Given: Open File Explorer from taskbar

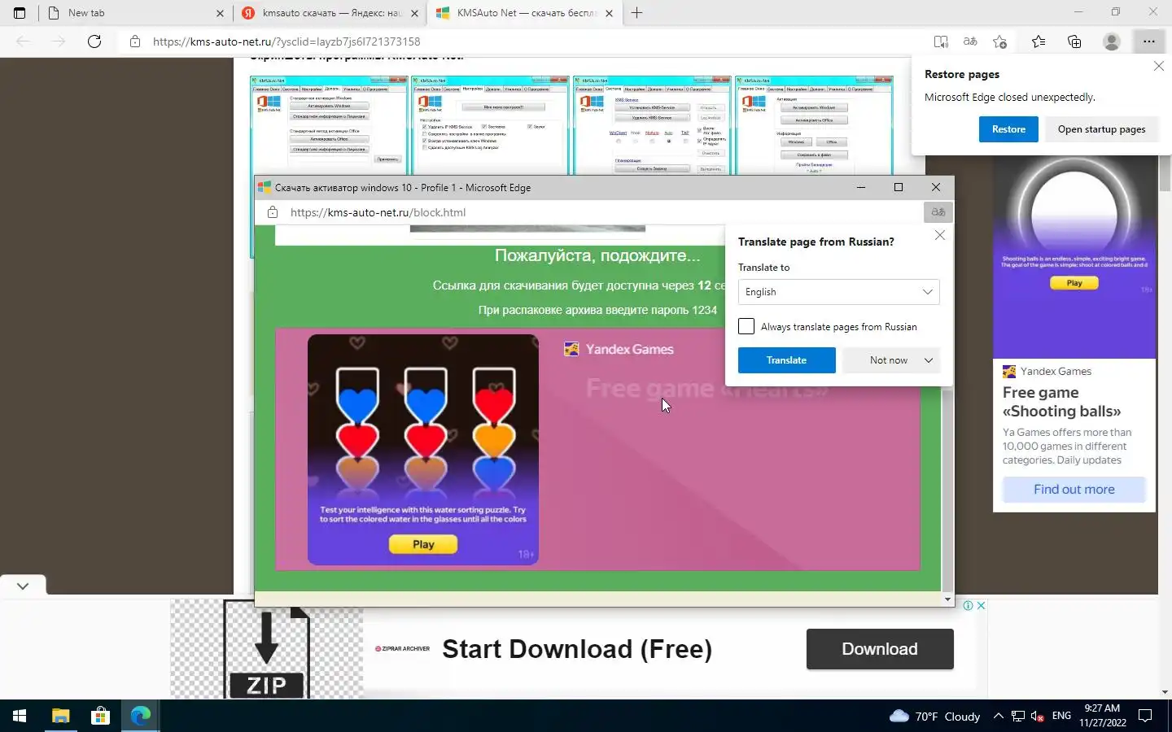Looking at the screenshot, I should click(x=61, y=716).
